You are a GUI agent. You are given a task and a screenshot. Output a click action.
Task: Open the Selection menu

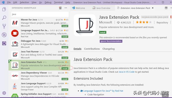[24, 2]
